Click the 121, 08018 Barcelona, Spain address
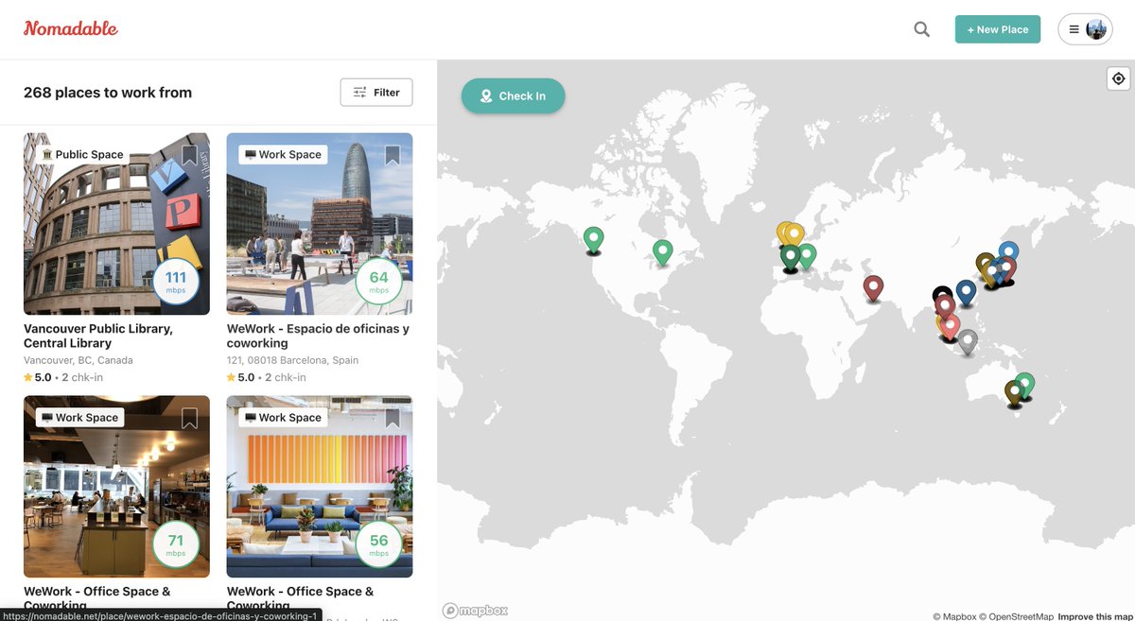Screen dimensions: 1135x621 coord(292,360)
